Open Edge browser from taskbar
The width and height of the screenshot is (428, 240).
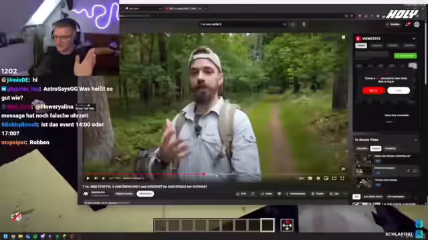coord(27,237)
